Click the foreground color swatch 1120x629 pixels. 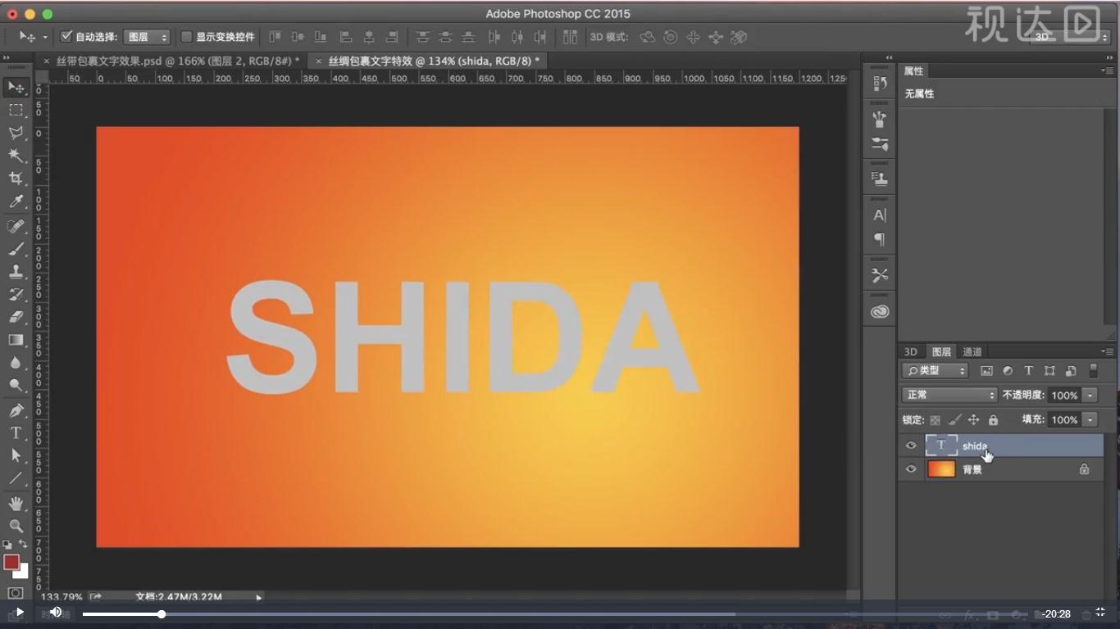11,562
